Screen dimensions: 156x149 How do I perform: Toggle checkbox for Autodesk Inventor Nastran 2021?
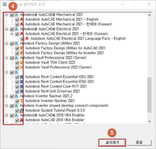(x=17, y=101)
